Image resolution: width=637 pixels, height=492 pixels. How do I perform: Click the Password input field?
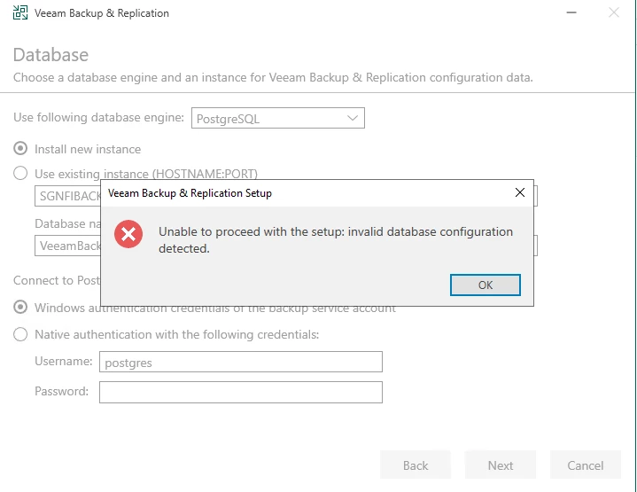tap(240, 392)
